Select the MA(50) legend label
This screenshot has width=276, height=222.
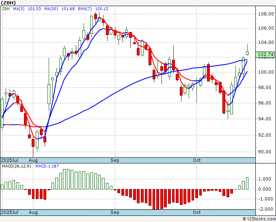point(51,9)
